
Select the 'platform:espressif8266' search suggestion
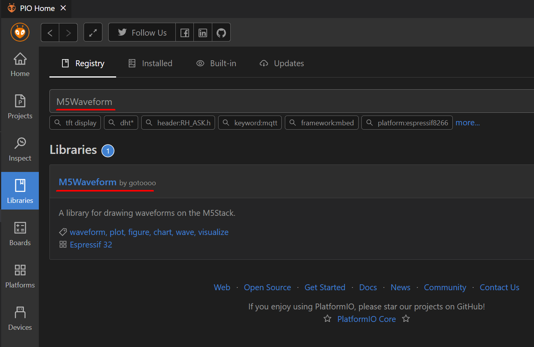(407, 123)
